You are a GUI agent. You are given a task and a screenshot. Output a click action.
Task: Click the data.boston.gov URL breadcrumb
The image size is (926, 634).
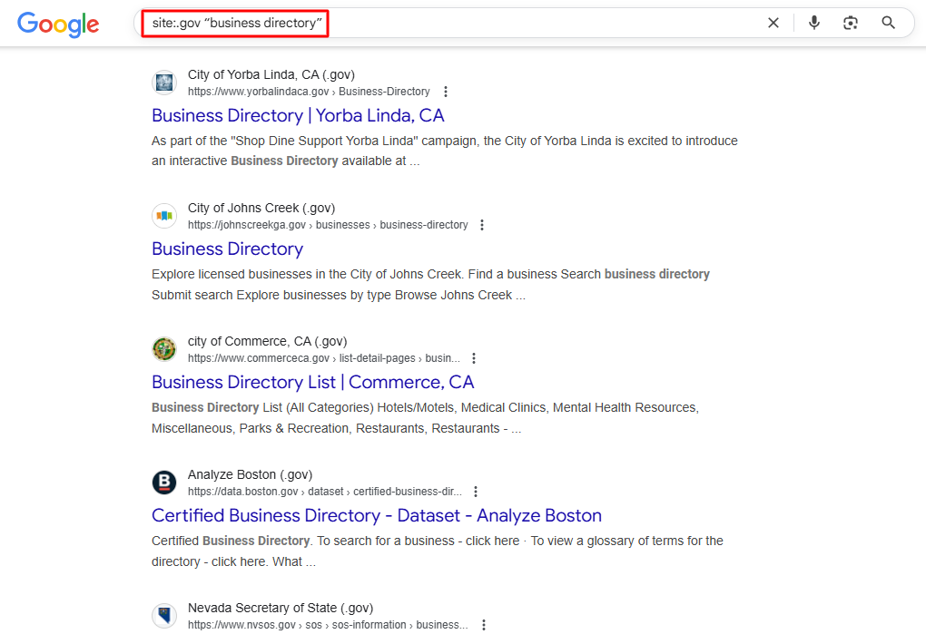(x=325, y=492)
